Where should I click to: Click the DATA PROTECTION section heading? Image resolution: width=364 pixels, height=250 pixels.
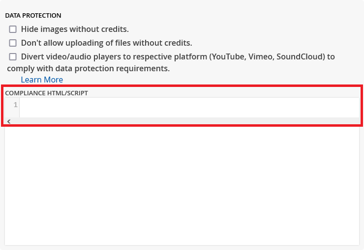point(33,16)
